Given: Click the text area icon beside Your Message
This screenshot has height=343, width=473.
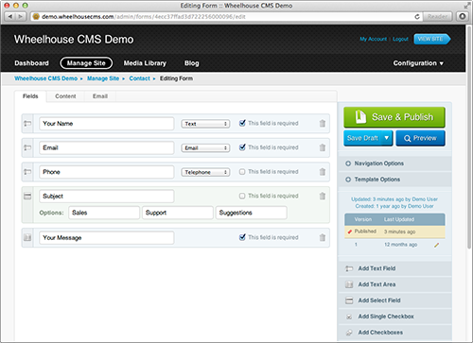Looking at the screenshot, I should pos(27,237).
